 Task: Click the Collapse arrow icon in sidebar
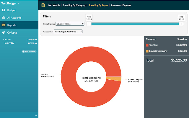coord(4,32)
